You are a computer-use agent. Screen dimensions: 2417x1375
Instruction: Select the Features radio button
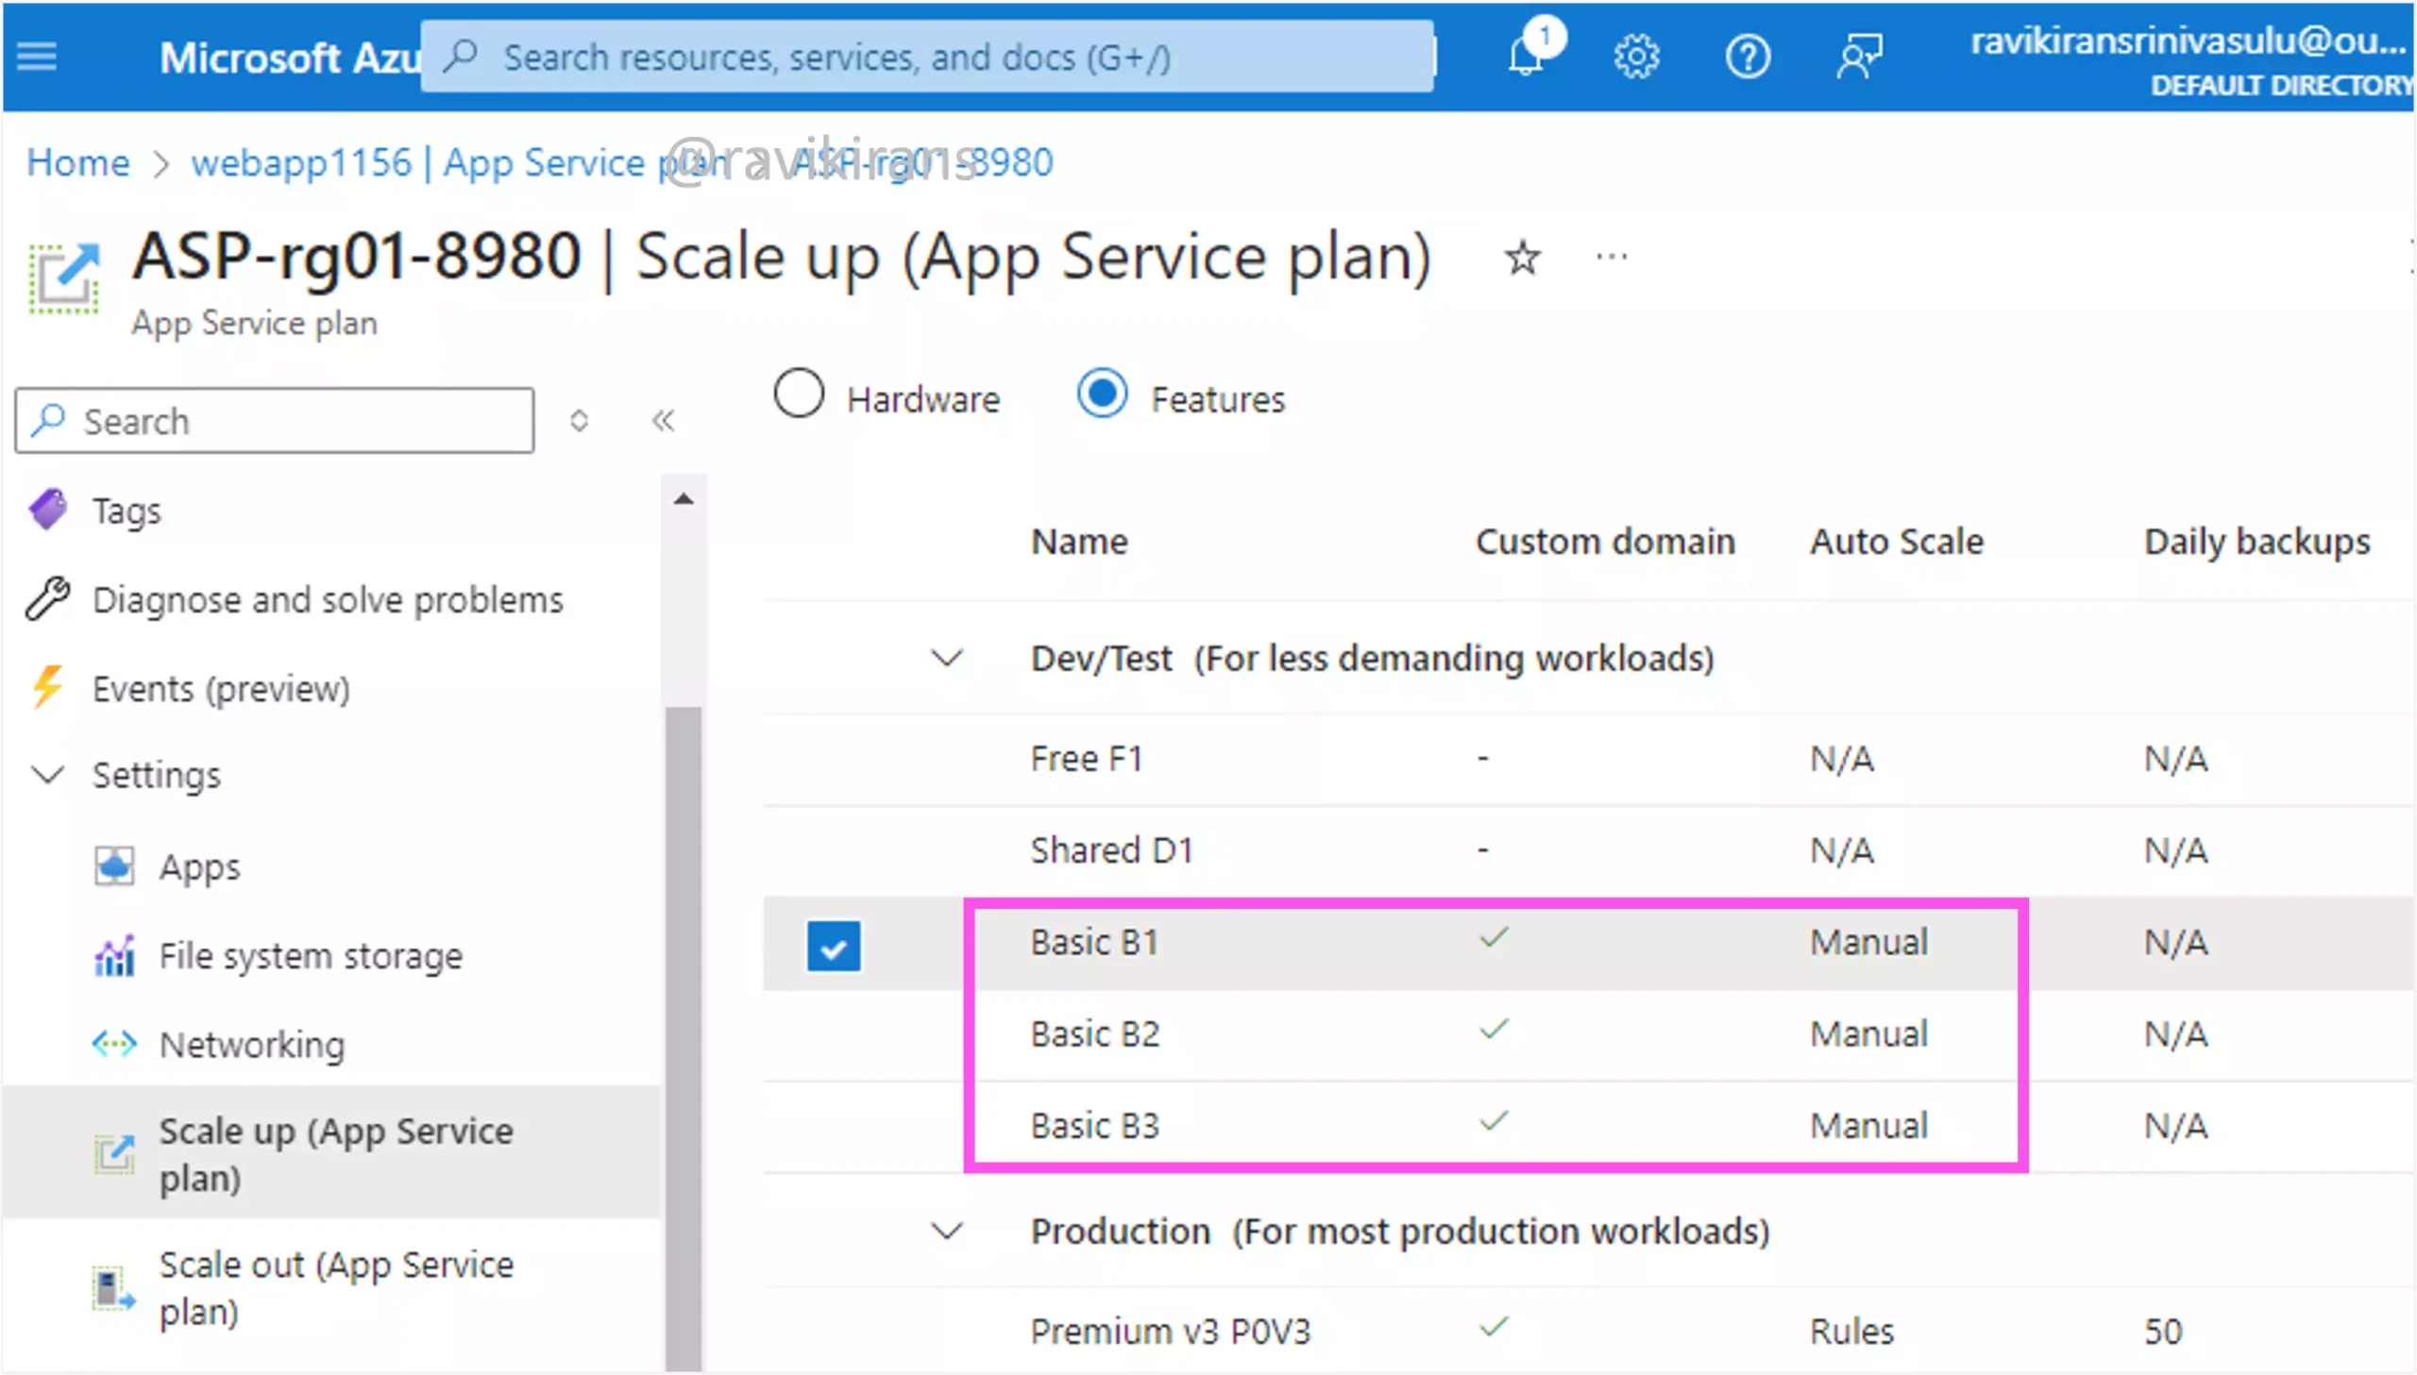1101,396
